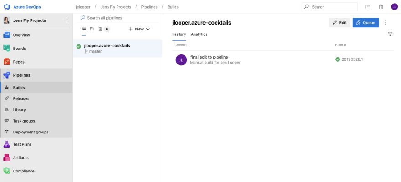Switch to the Analytics tab
Image resolution: width=401 pixels, height=182 pixels.
(199, 34)
